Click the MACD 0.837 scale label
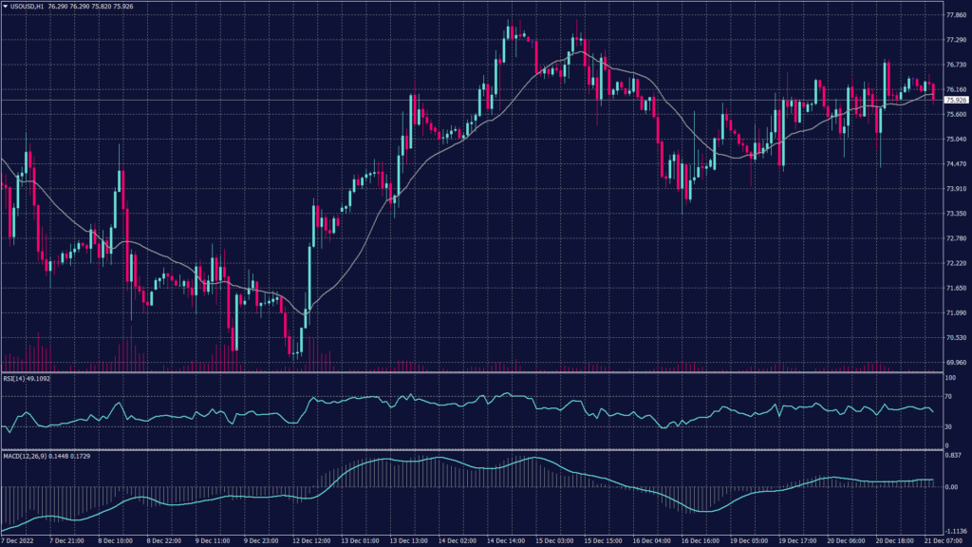Viewport: 972px width, 547px height. 953,455
